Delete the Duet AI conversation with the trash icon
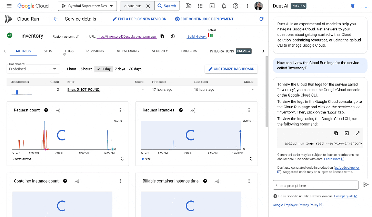 tap(353, 6)
